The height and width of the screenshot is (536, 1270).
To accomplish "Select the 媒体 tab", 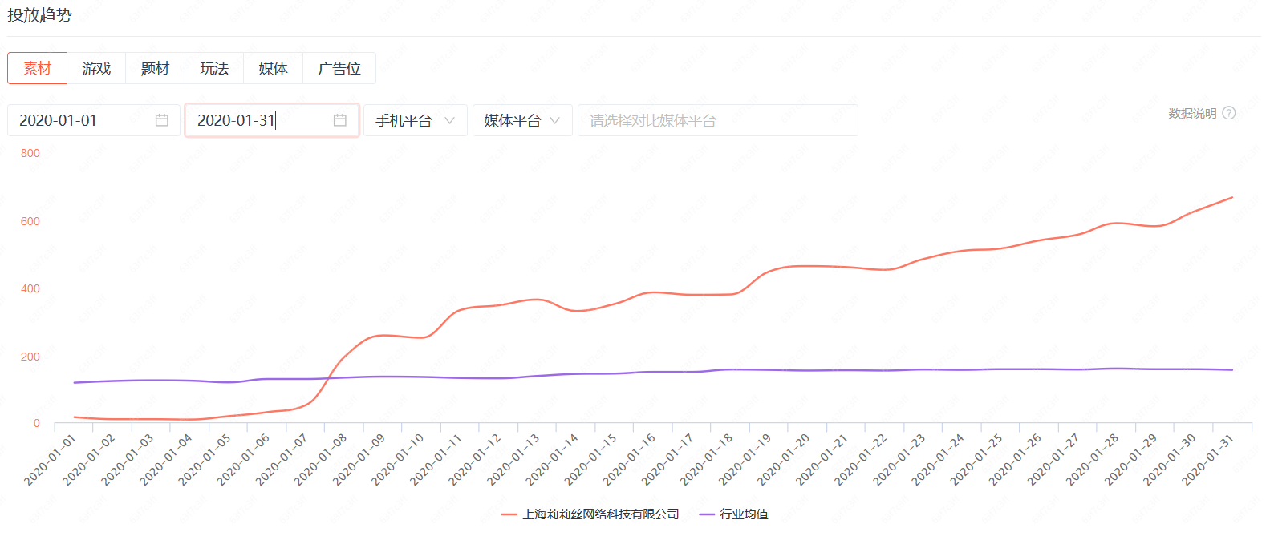I will (273, 68).
